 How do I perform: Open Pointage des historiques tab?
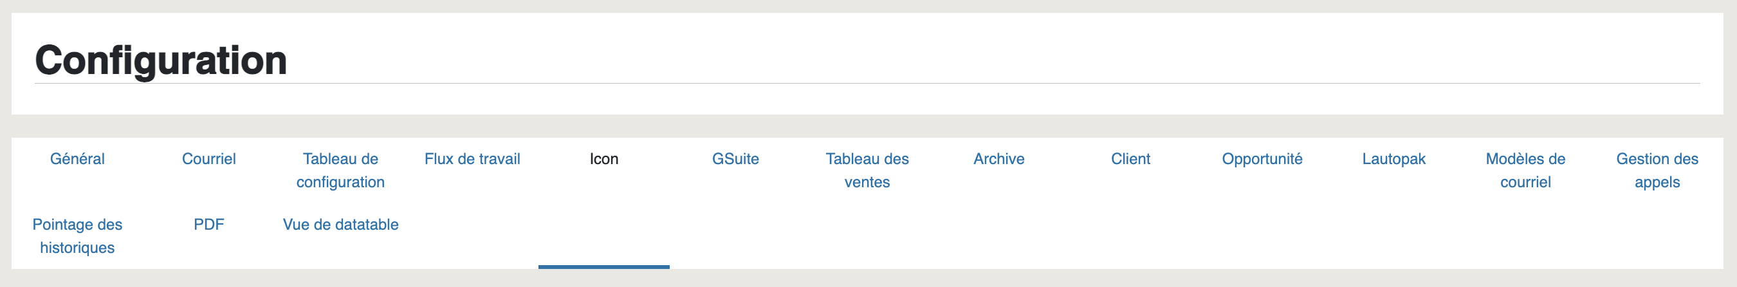(77, 236)
